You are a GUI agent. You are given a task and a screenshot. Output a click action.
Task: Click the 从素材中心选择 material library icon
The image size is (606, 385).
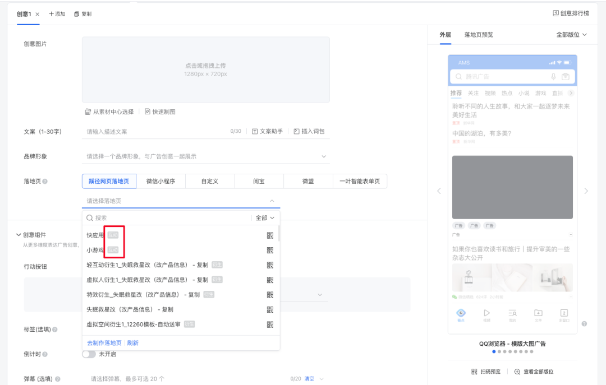pyautogui.click(x=88, y=112)
